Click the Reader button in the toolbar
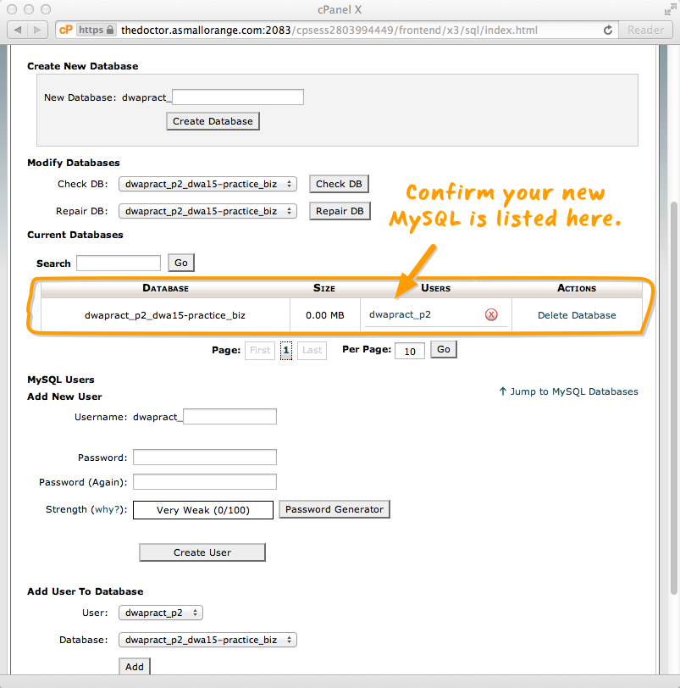The width and height of the screenshot is (680, 688). click(645, 30)
